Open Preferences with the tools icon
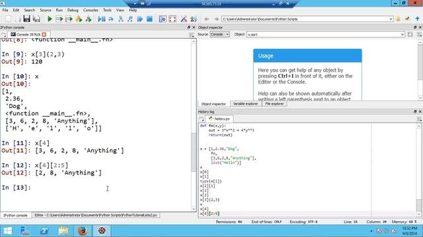This screenshot has height=237, width=423. click(x=184, y=19)
